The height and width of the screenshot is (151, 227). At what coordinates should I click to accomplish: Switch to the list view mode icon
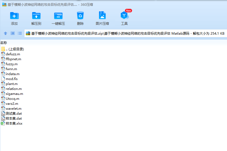coord(20,34)
